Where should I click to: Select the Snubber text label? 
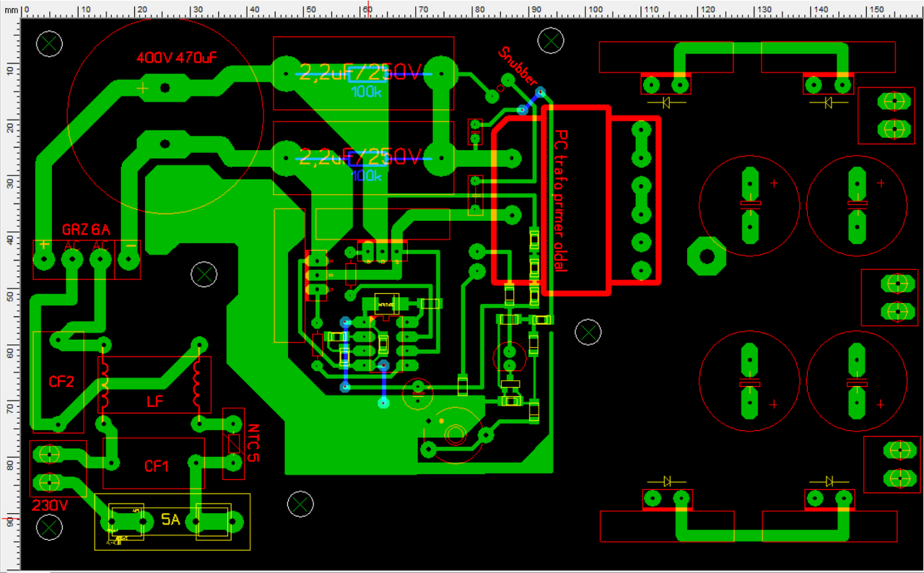pyautogui.click(x=518, y=66)
